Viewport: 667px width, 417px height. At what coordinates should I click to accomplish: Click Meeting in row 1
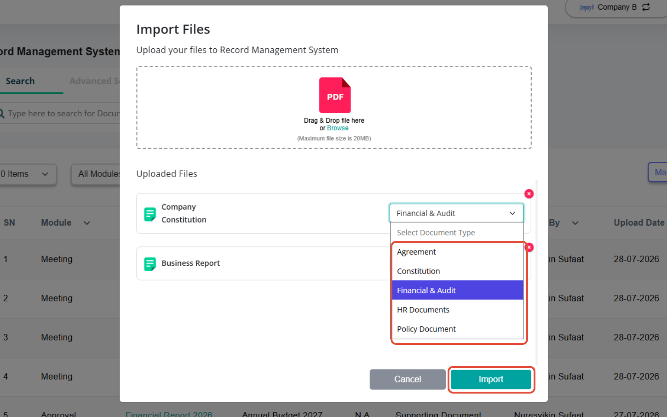pos(57,259)
